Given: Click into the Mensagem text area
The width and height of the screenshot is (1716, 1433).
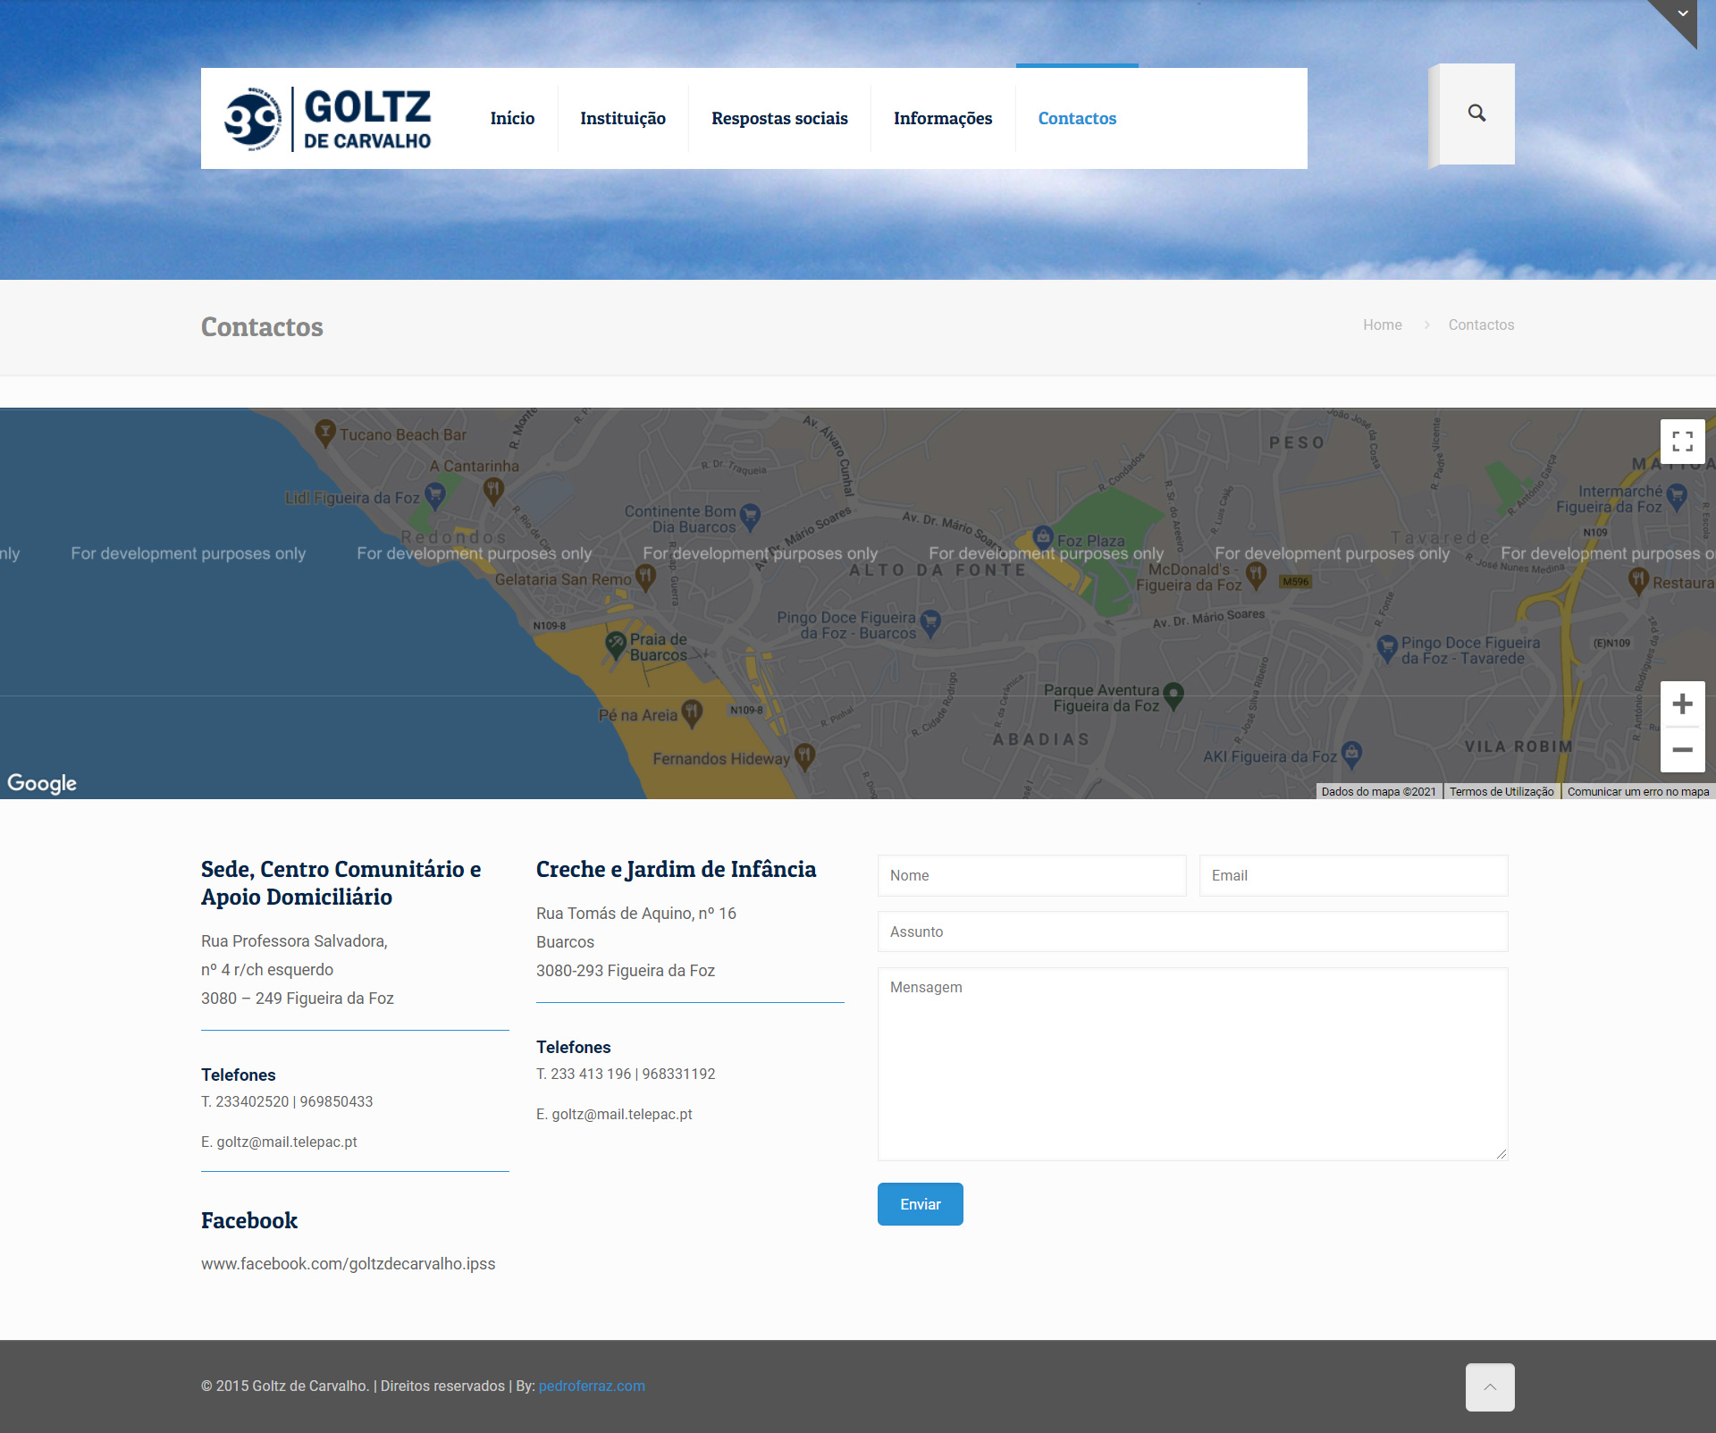Looking at the screenshot, I should pos(1192,1064).
